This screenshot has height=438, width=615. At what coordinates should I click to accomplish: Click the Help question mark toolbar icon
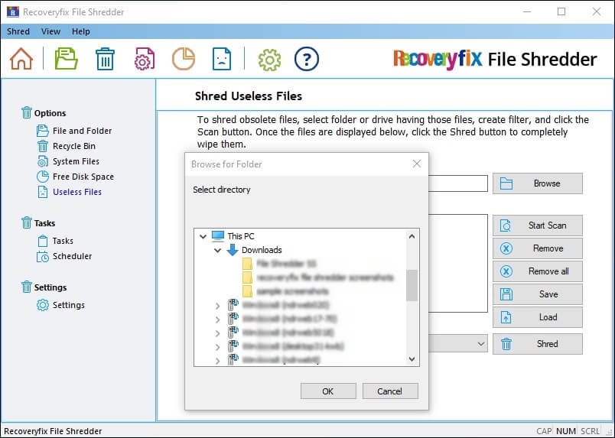tap(306, 59)
